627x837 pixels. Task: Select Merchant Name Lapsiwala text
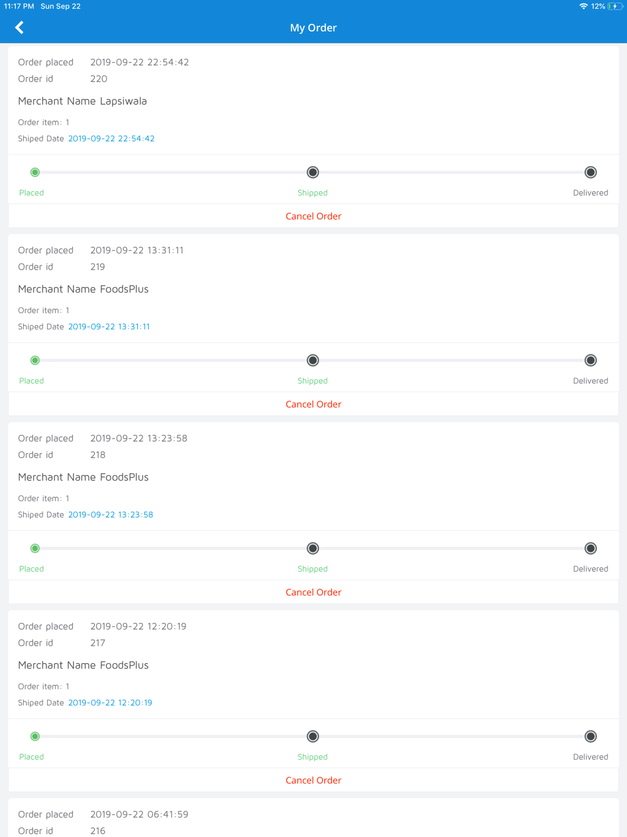[x=82, y=101]
